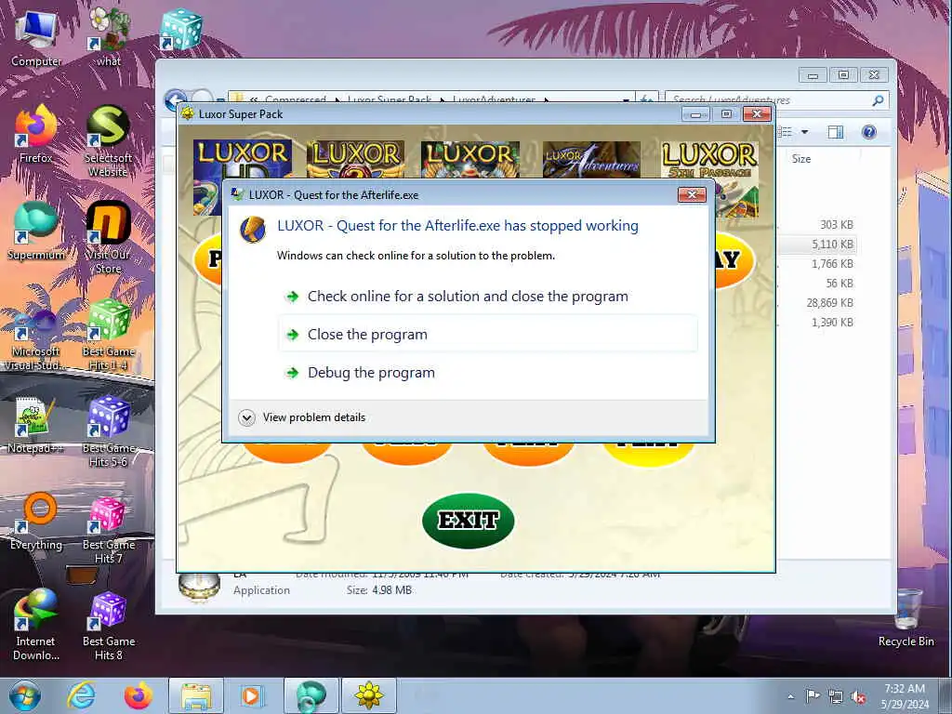
Task: Click the Action Center flag tray icon
Action: click(813, 695)
